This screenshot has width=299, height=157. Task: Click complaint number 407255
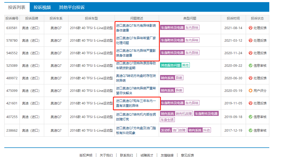click(x=12, y=117)
